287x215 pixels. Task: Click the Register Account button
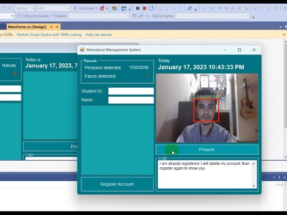[117, 184]
